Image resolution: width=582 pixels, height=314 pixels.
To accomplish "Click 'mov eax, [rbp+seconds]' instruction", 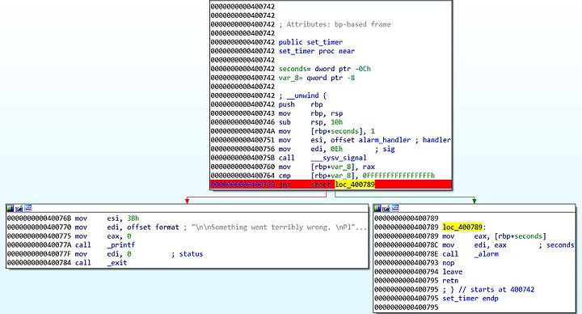I will [x=495, y=236].
